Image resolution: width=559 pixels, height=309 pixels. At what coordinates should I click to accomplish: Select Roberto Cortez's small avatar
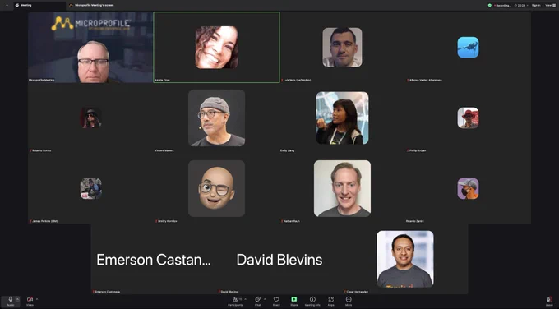[91, 118]
